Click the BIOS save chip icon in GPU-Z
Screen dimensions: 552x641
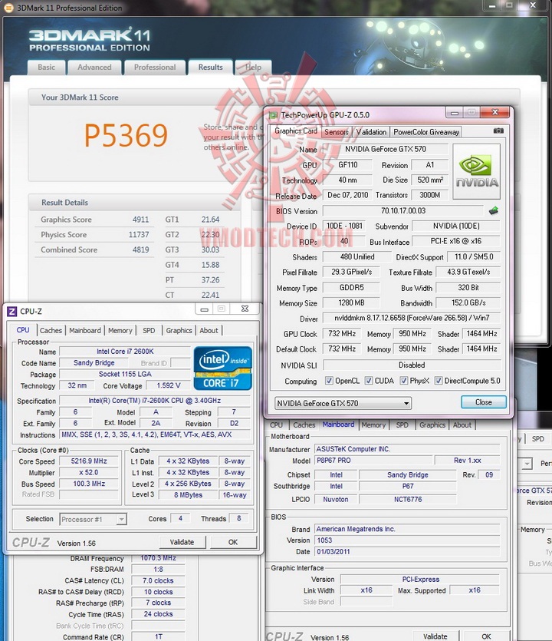[x=494, y=210]
